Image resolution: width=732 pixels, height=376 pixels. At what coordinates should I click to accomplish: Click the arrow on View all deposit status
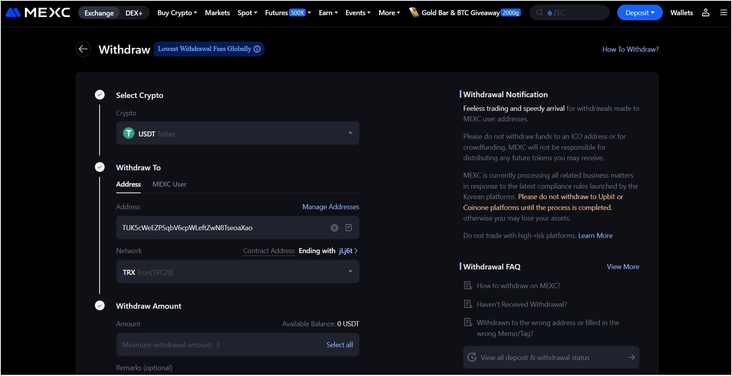coord(632,357)
